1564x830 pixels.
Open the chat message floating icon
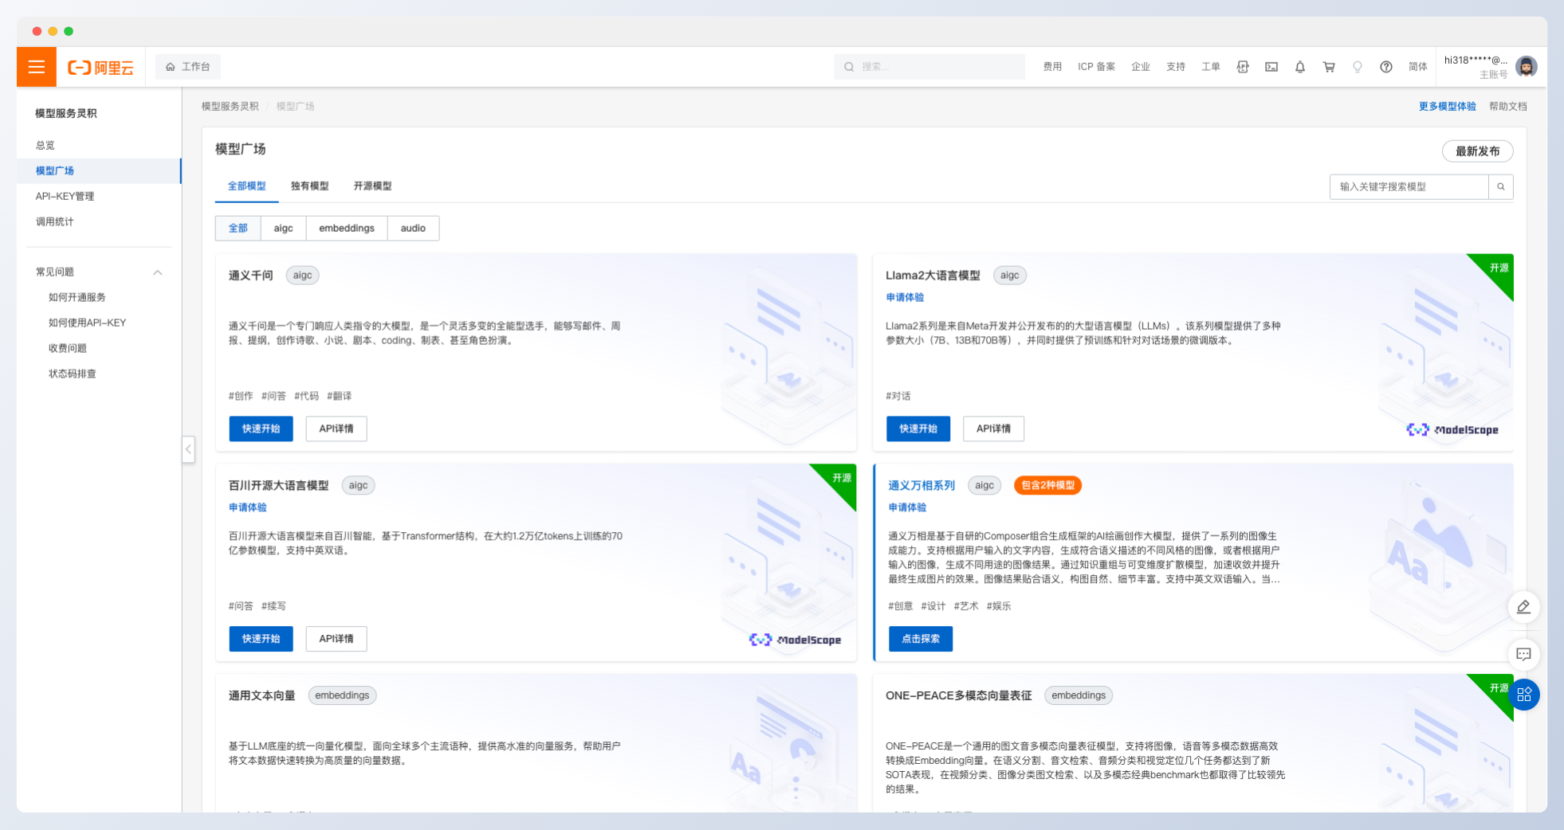pos(1523,654)
